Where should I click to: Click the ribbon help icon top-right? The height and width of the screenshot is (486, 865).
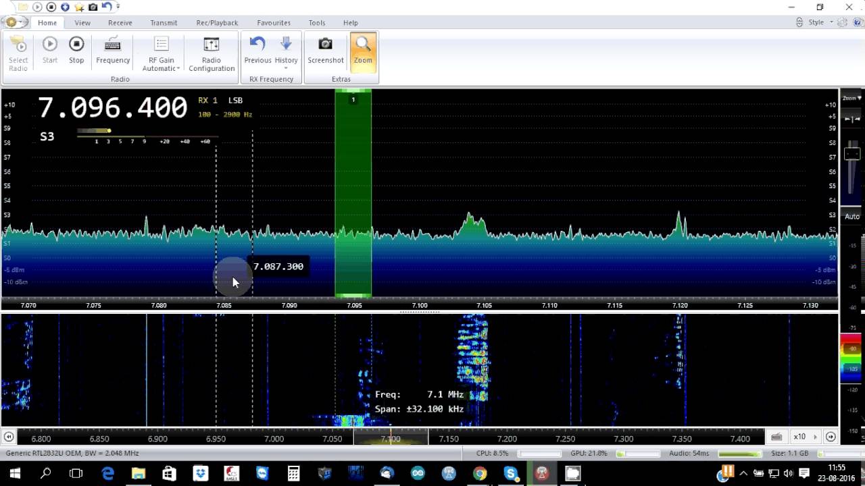pos(857,22)
